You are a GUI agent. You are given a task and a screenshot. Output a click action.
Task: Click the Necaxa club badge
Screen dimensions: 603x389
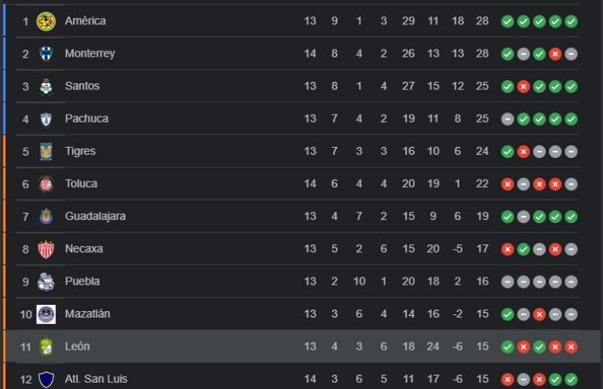pyautogui.click(x=46, y=249)
